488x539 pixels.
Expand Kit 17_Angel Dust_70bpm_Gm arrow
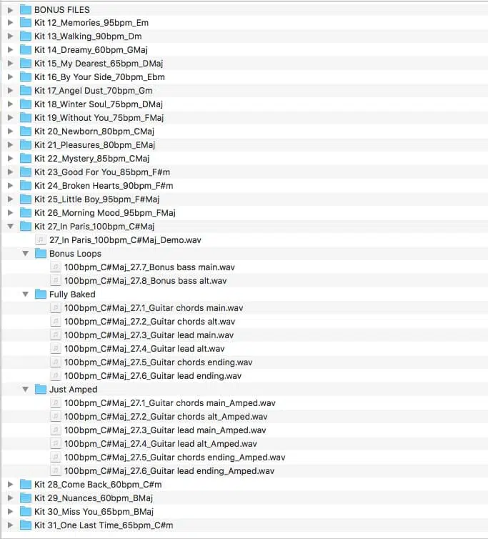point(10,90)
